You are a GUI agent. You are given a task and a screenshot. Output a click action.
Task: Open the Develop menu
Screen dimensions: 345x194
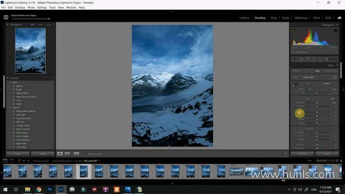[20, 8]
